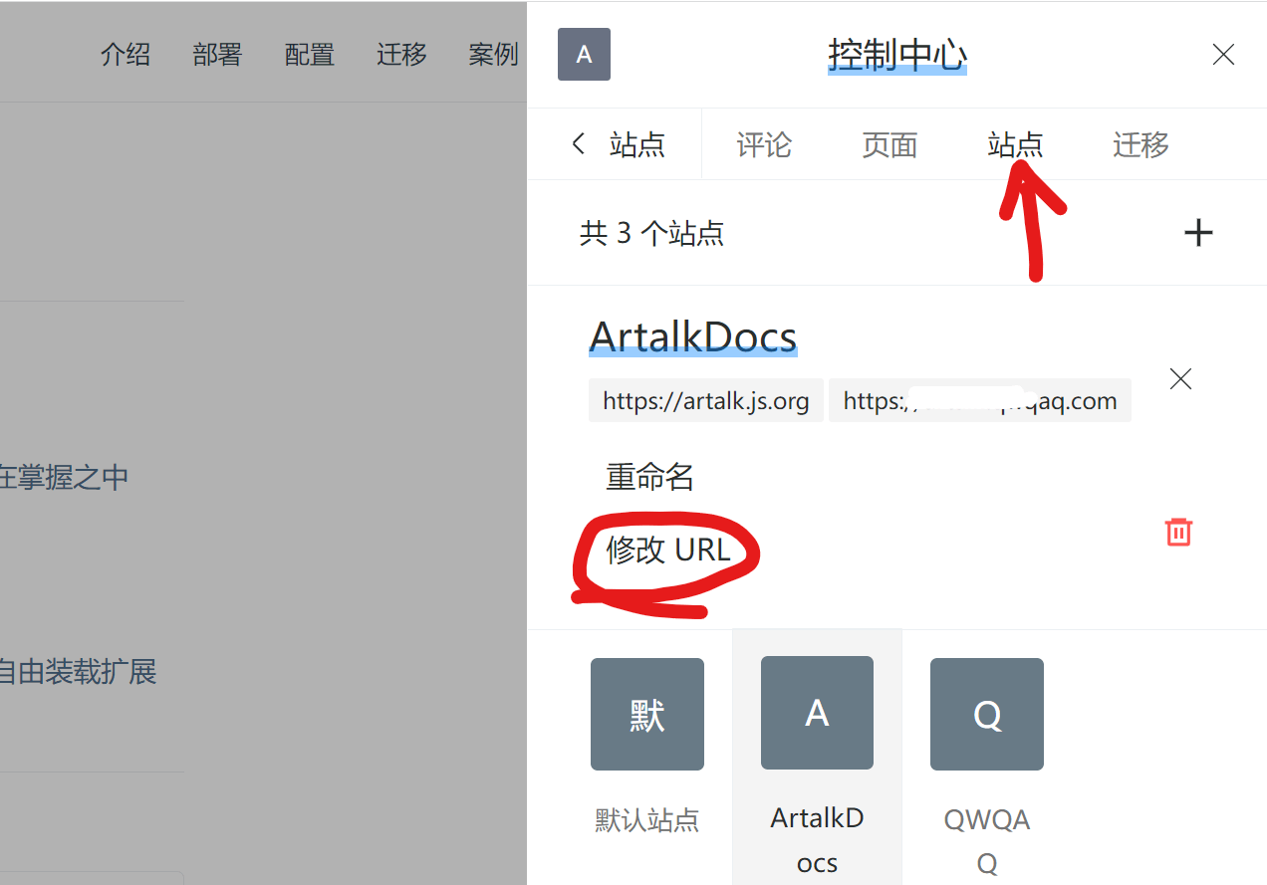Image resolution: width=1267 pixels, height=885 pixels.
Task: Open the 站点 tab right of 页面
Action: tap(1015, 145)
